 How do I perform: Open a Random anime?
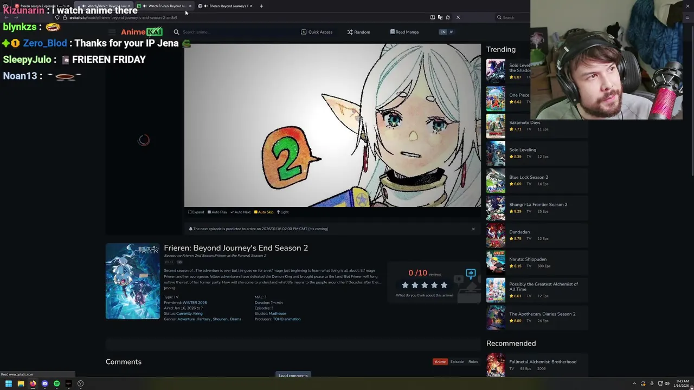click(359, 32)
